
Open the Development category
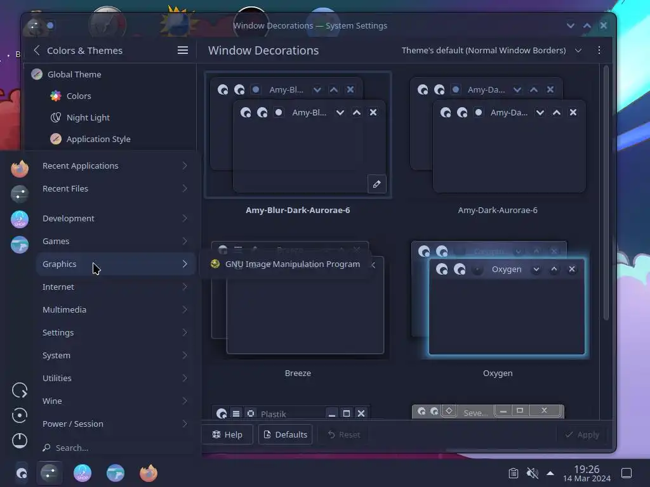116,218
